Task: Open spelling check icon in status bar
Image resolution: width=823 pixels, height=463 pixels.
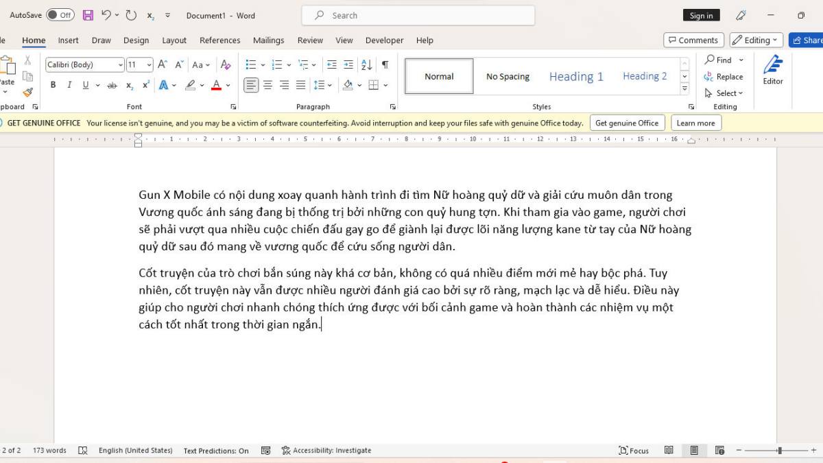Action: point(83,451)
